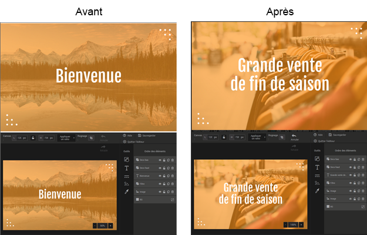Click the zoom-in plus button next to 50%
Viewport: 367px width, 235px height.
[110, 226]
